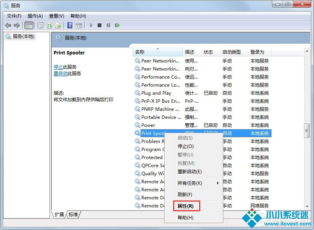Viewport: 314px width, 230px height.
Task: Click the Refresh toolbar icon
Action: 49,25
